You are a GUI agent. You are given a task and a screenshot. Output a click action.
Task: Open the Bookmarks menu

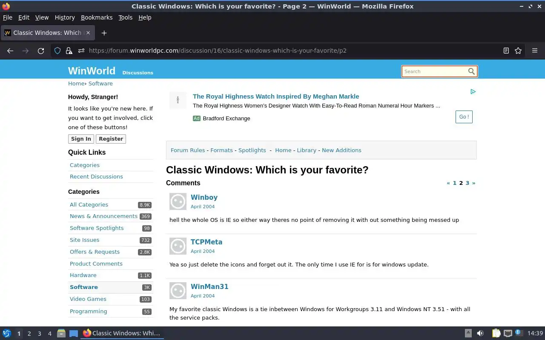[97, 17]
